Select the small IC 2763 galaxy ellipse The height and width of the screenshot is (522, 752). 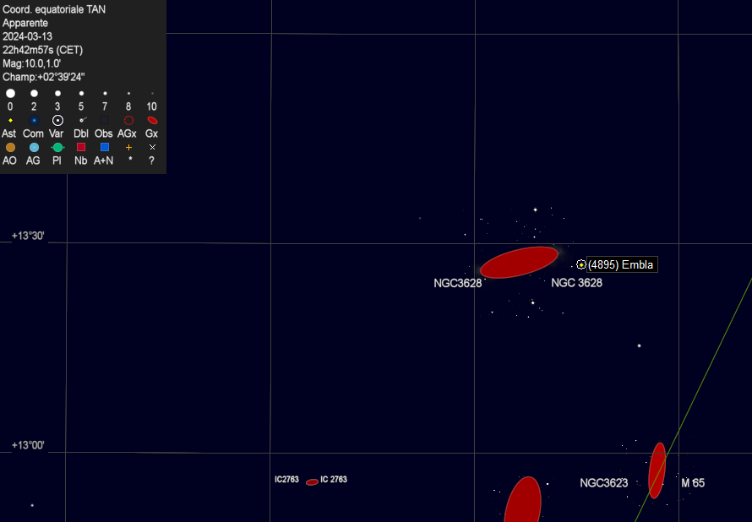(x=313, y=481)
